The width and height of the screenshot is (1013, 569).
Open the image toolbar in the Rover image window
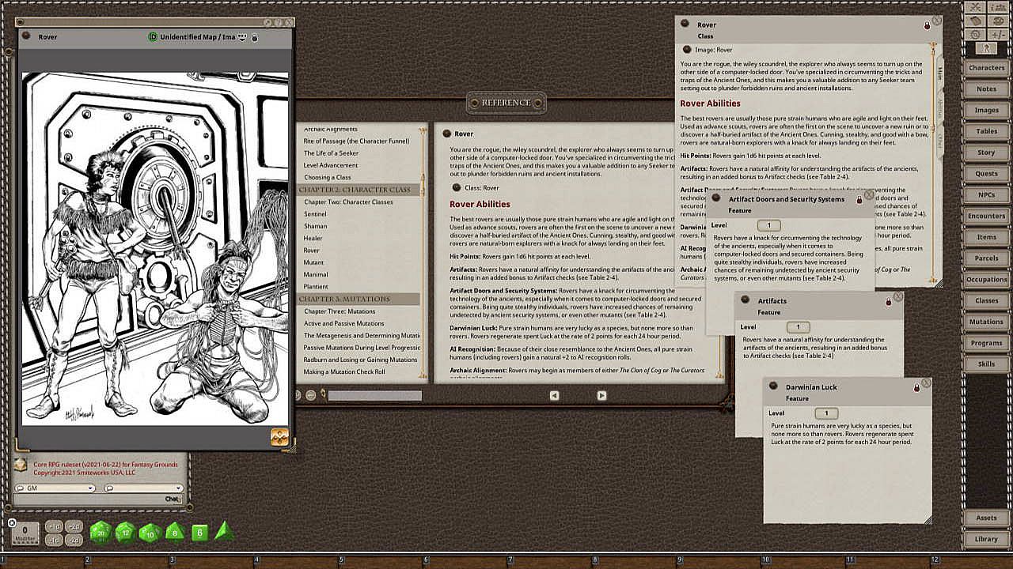279,437
